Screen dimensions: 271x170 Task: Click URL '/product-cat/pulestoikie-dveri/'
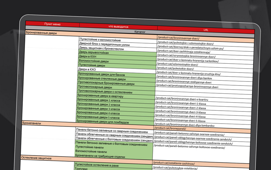[x=175, y=68]
